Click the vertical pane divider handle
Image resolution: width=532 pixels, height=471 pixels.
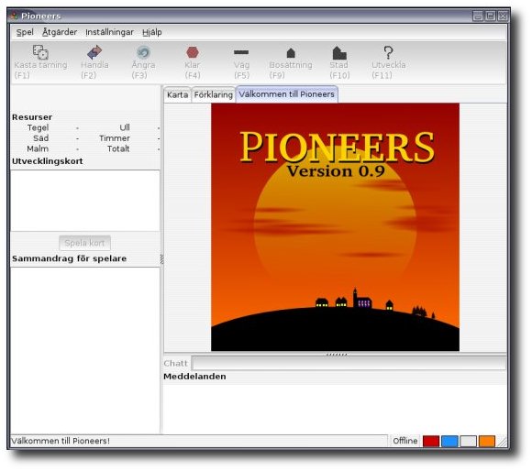[x=161, y=259]
